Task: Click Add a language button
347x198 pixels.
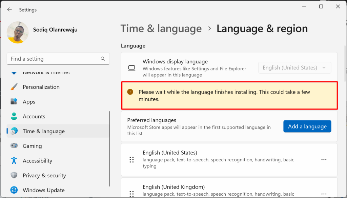Action: [x=307, y=126]
